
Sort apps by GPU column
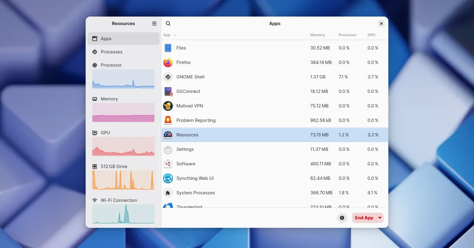(x=371, y=35)
